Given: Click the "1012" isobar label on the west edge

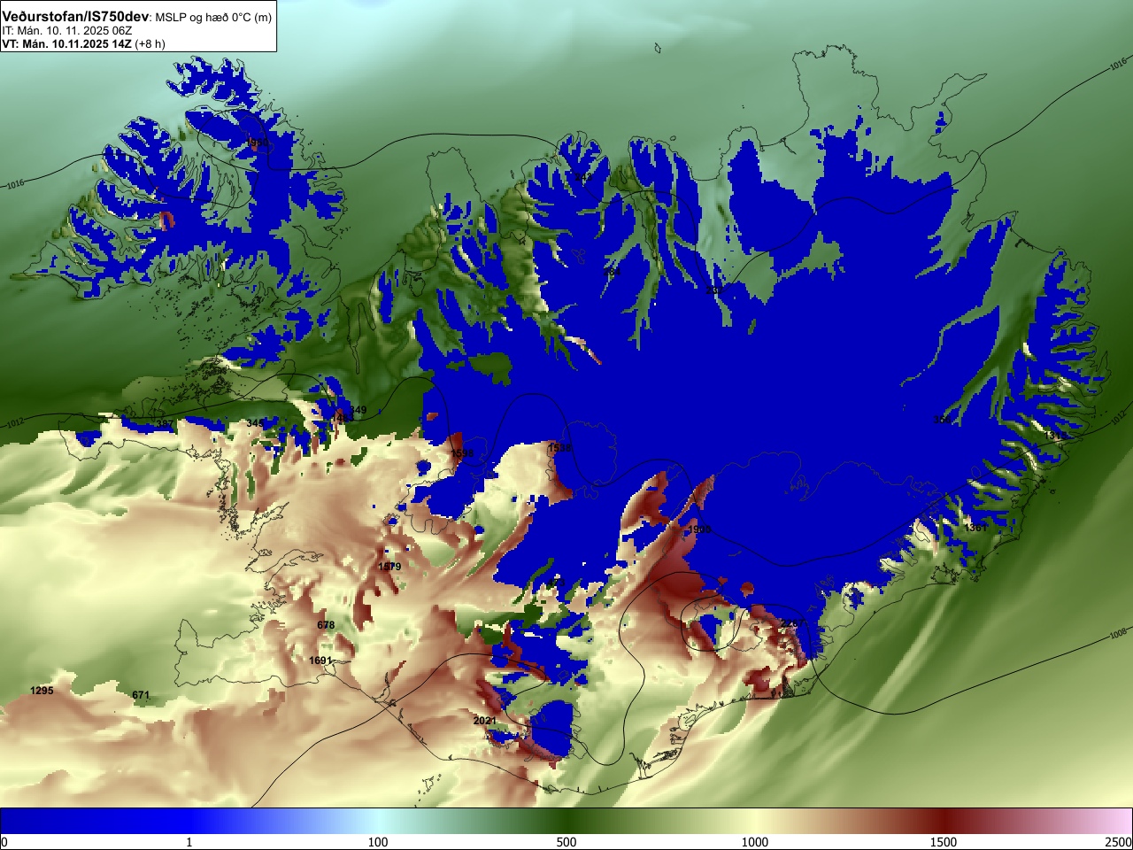Looking at the screenshot, I should coord(15,423).
